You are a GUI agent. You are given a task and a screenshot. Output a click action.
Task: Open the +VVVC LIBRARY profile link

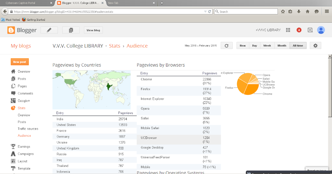pos(268,30)
